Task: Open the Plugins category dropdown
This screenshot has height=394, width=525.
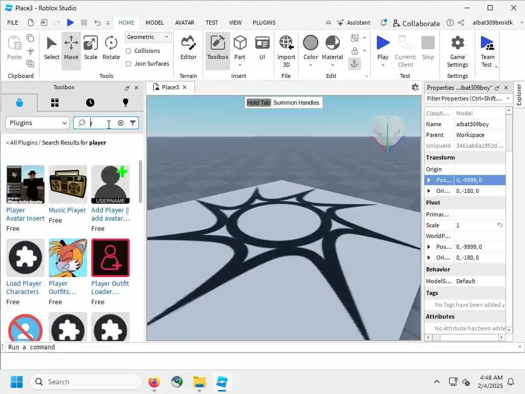Action: [37, 123]
